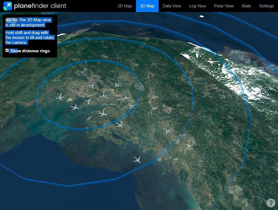Viewport: 278px width, 210px height.
Task: Click the 'Hold shift and drag' instruction text
Action: 30,38
